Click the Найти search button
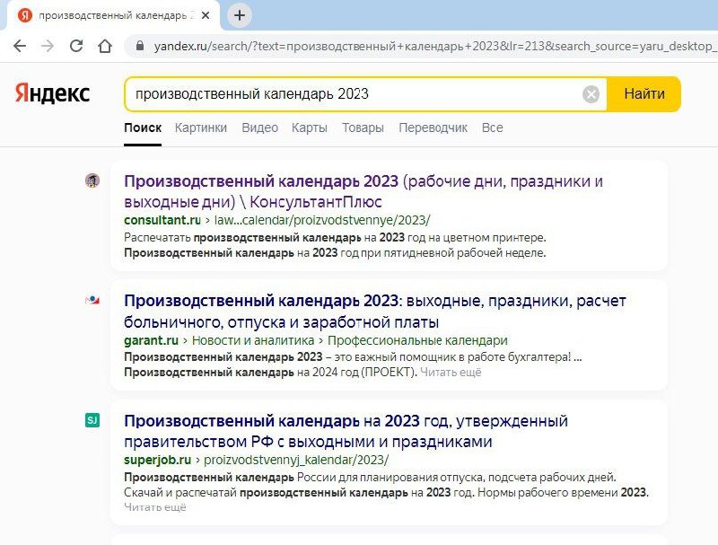The width and height of the screenshot is (718, 545). [644, 94]
